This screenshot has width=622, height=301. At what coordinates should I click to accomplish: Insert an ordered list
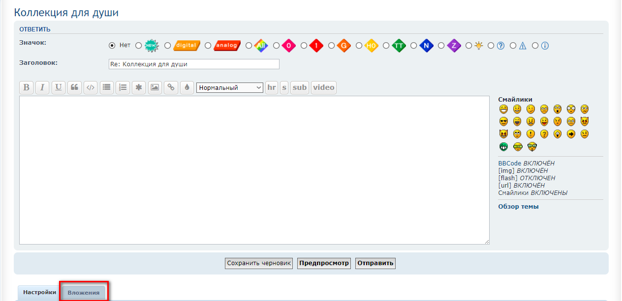123,87
